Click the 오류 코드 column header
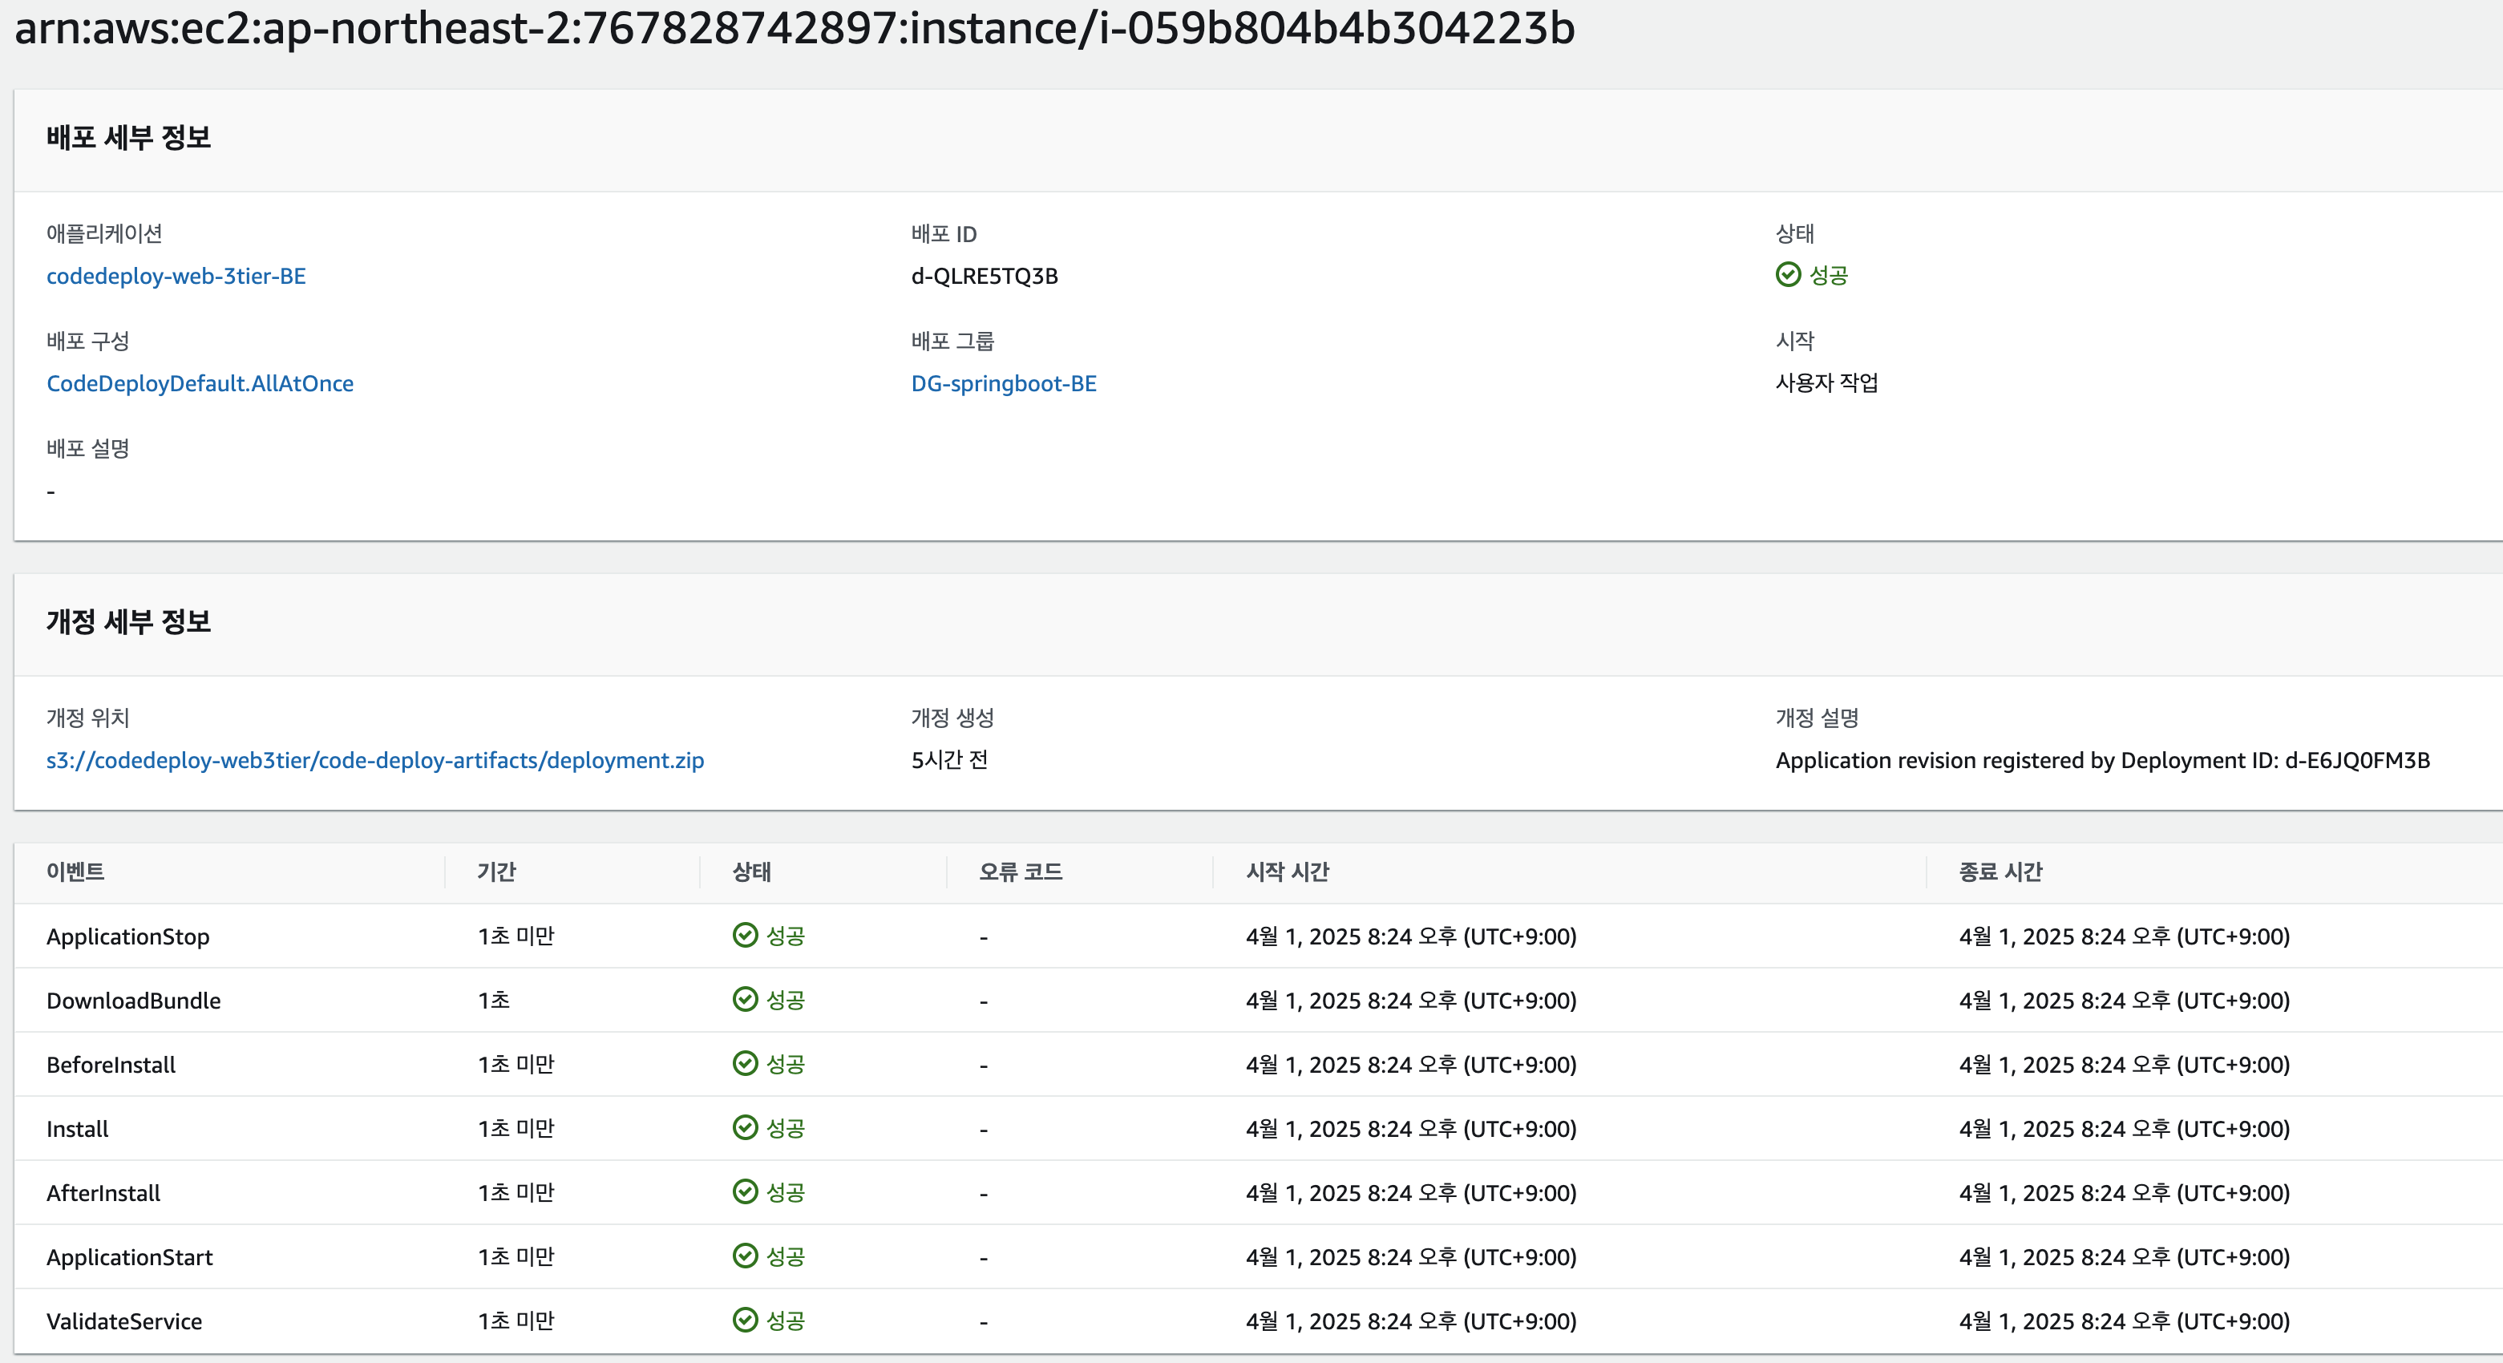The width and height of the screenshot is (2503, 1363). pos(1021,872)
